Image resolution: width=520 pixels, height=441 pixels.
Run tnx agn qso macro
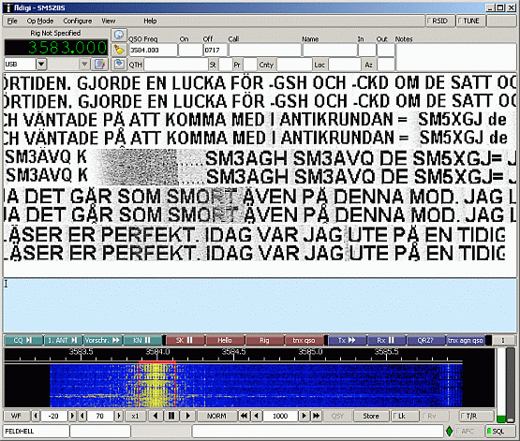[x=466, y=340]
